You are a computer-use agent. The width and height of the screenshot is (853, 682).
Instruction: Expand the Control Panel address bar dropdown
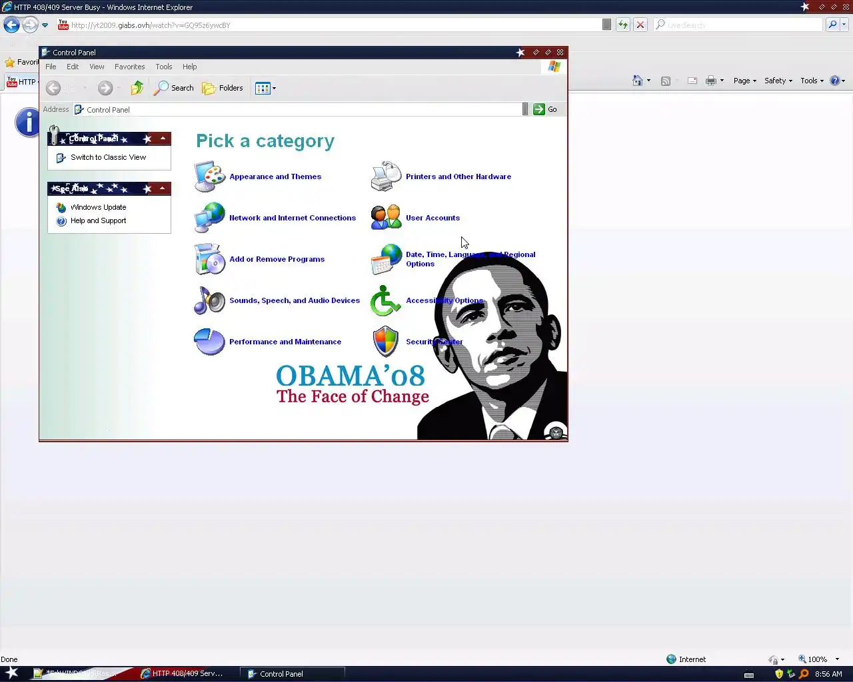(x=525, y=109)
